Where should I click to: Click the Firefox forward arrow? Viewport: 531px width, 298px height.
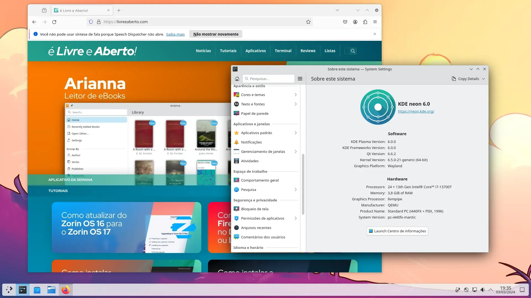44,22
